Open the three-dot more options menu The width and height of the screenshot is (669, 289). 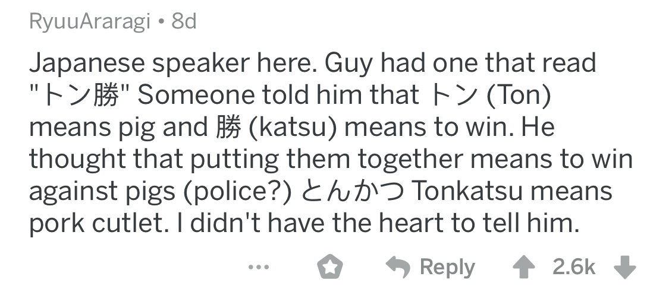257,267
